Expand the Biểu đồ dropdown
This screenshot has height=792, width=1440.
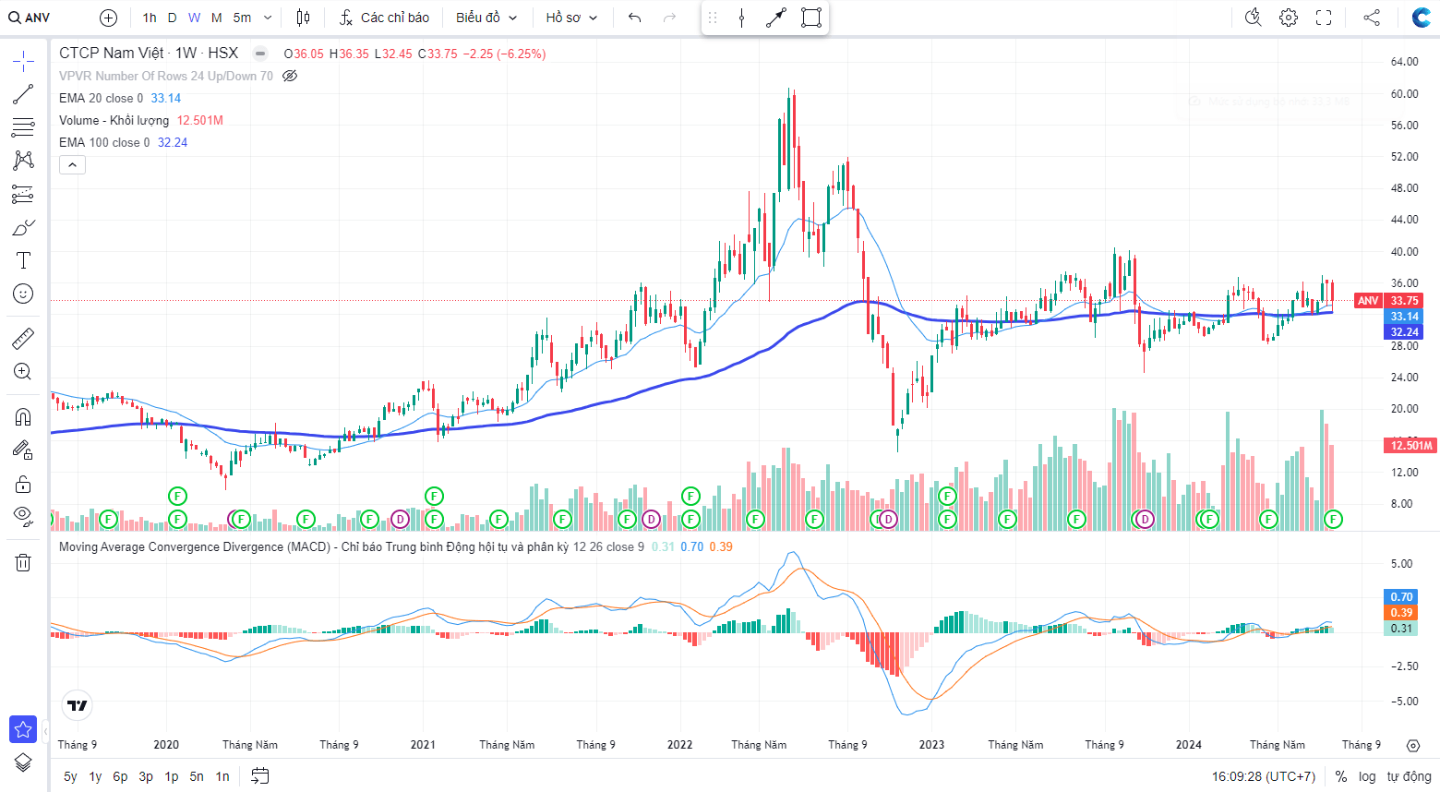point(486,18)
